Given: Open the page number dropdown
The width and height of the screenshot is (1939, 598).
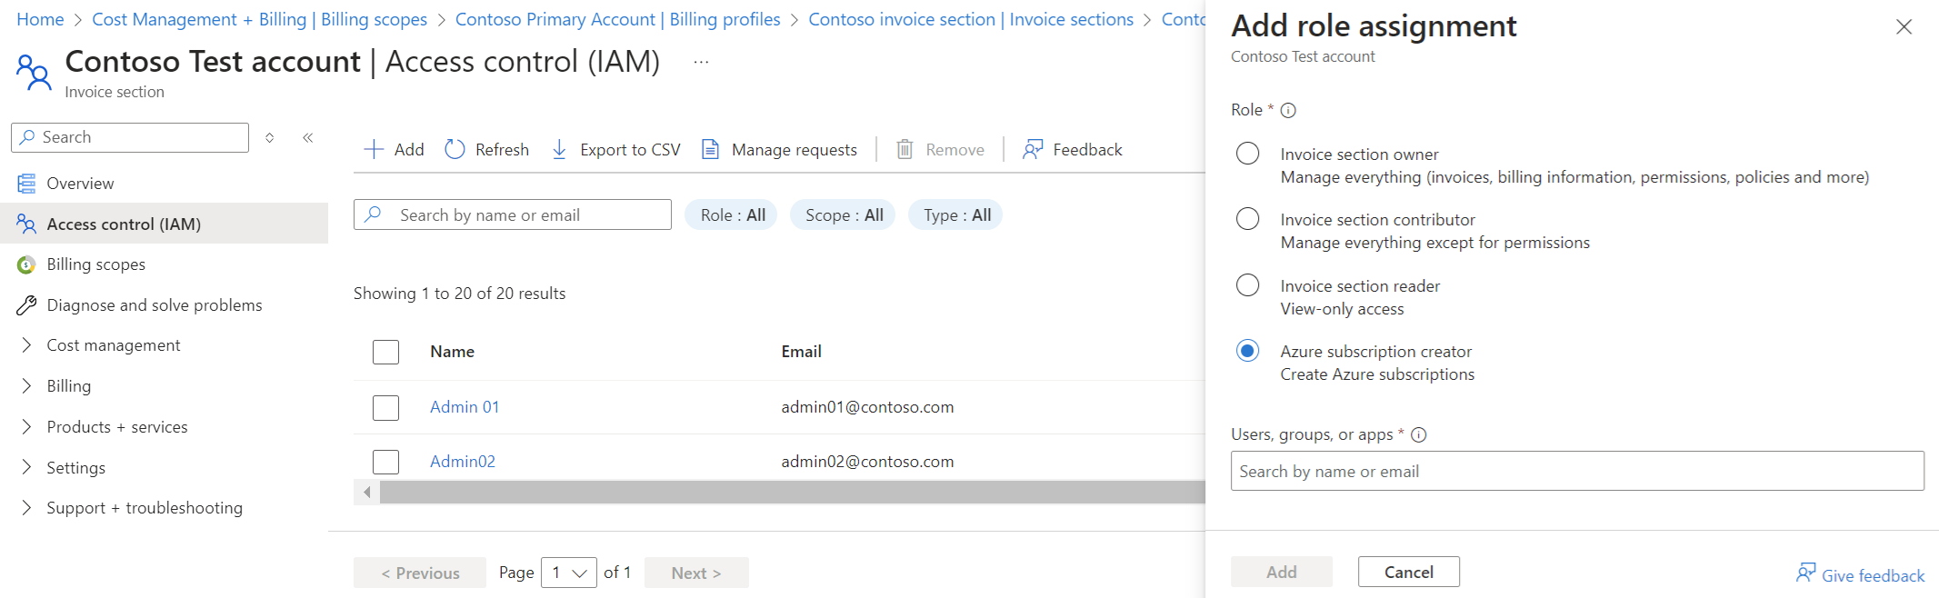Looking at the screenshot, I should pyautogui.click(x=569, y=573).
